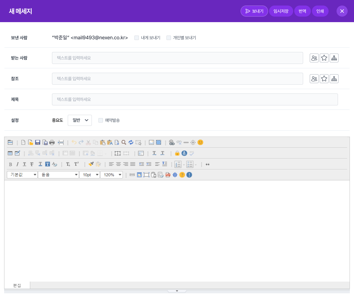Enable the 내게 보내기 checkbox

point(137,38)
